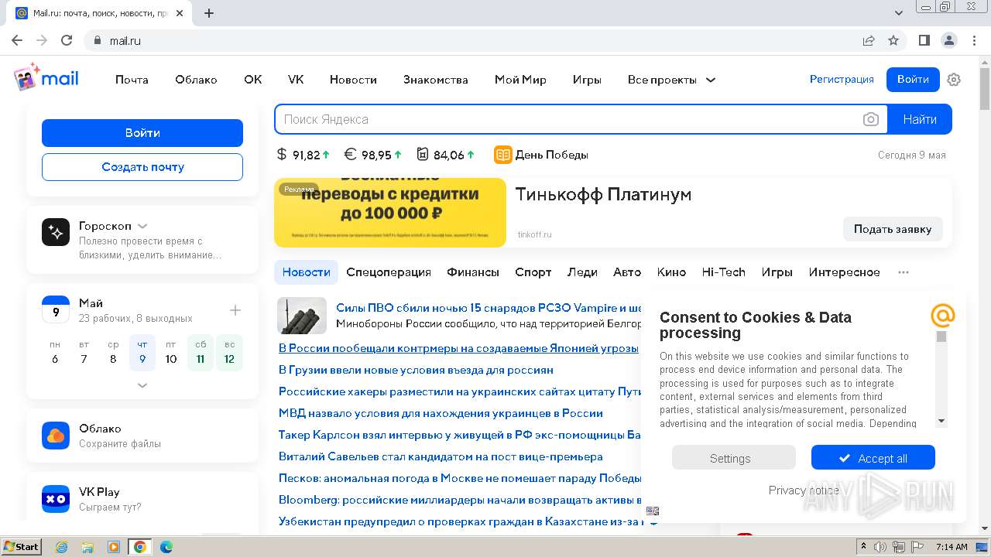
Task: Click the Mail.ru logo
Action: tap(46, 78)
